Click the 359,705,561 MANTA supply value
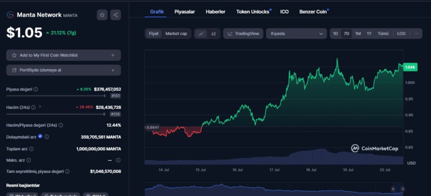This screenshot has height=196, width=431. click(x=101, y=137)
